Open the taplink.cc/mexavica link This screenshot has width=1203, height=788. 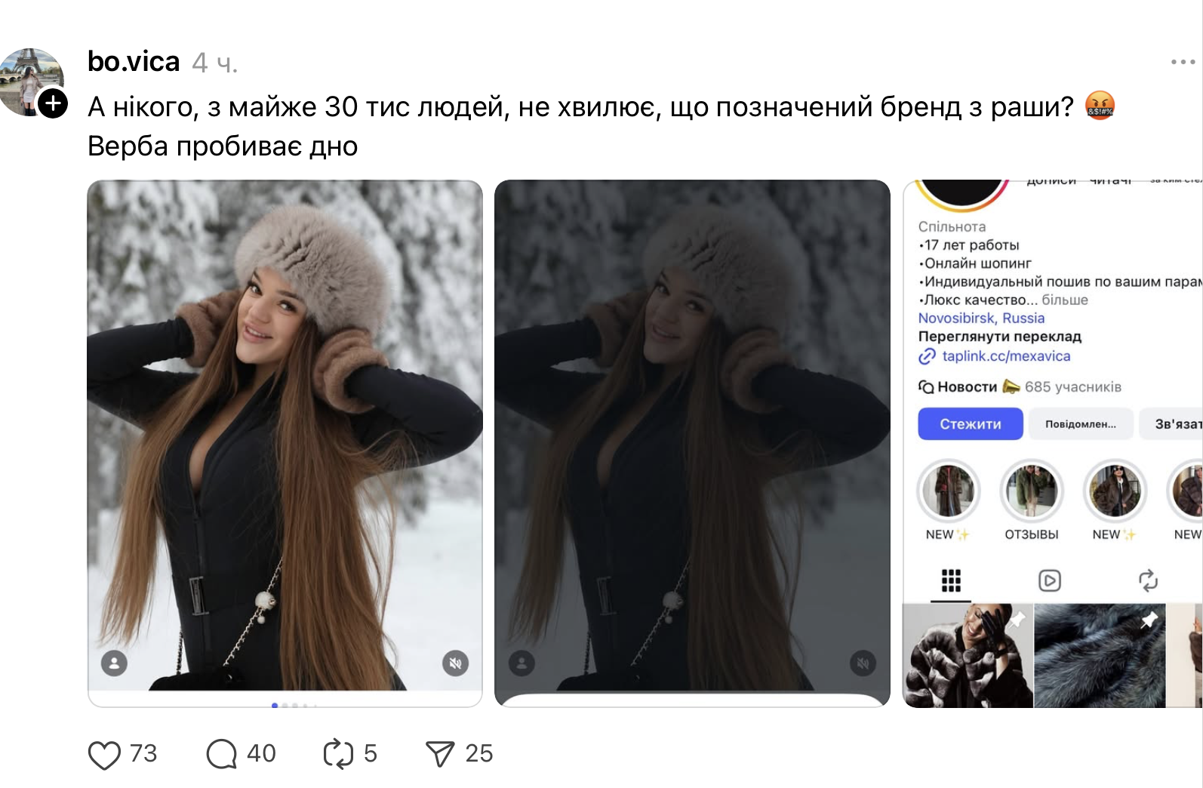(x=1005, y=356)
